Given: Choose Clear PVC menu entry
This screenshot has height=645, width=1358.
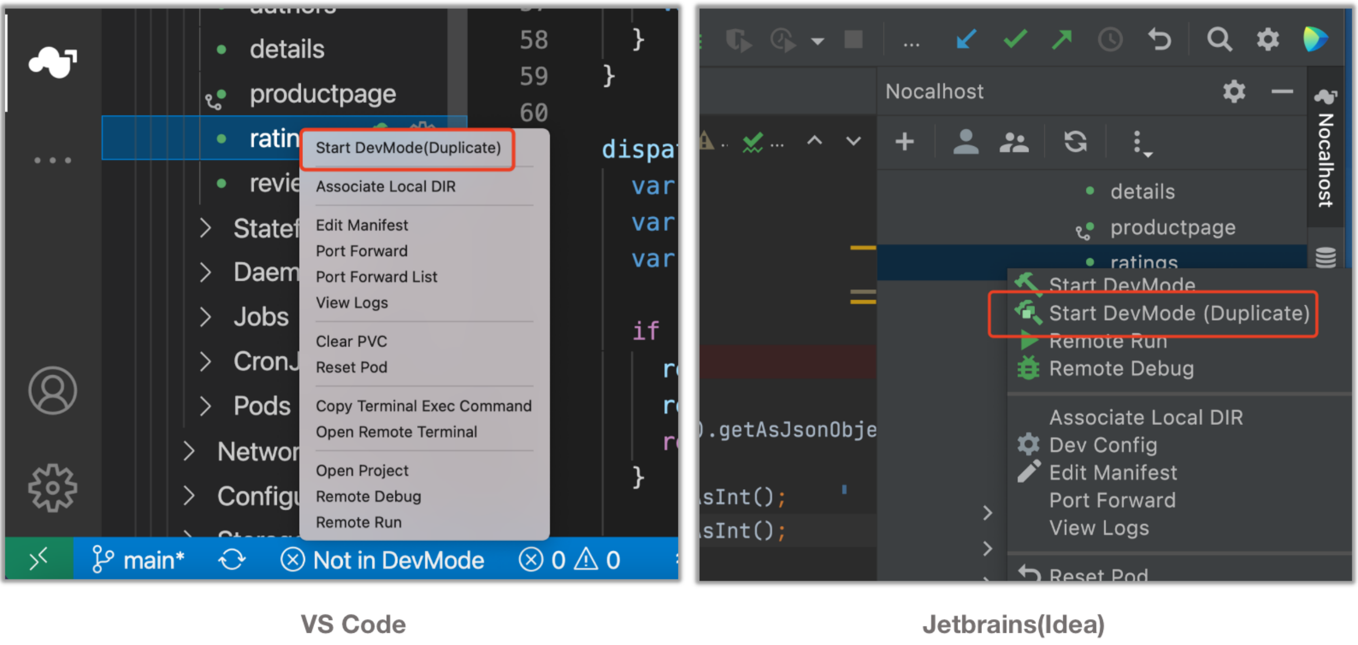Looking at the screenshot, I should tap(351, 341).
